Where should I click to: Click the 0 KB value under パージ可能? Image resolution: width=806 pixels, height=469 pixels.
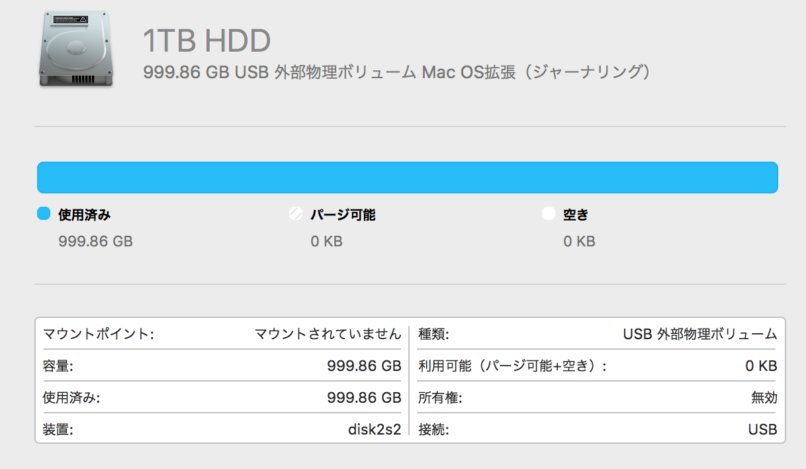(326, 241)
